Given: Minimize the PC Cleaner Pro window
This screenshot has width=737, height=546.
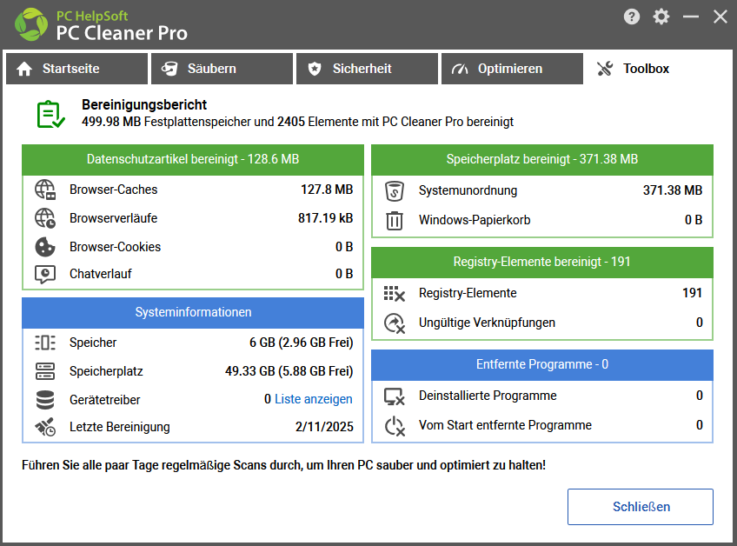Looking at the screenshot, I should coord(690,17).
